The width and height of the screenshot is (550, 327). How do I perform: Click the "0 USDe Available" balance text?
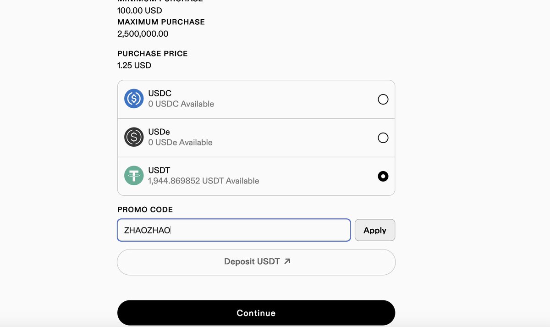[180, 143]
